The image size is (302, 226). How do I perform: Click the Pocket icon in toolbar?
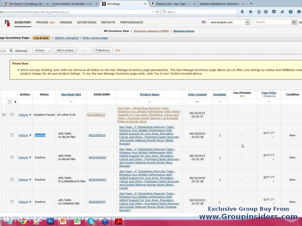(x=274, y=12)
